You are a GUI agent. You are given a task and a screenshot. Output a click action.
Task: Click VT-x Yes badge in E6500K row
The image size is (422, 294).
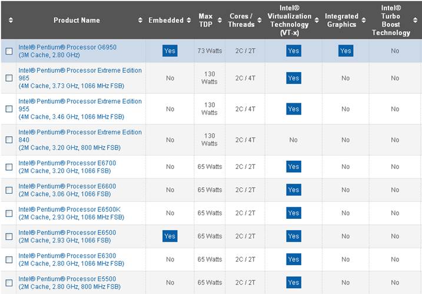294,213
